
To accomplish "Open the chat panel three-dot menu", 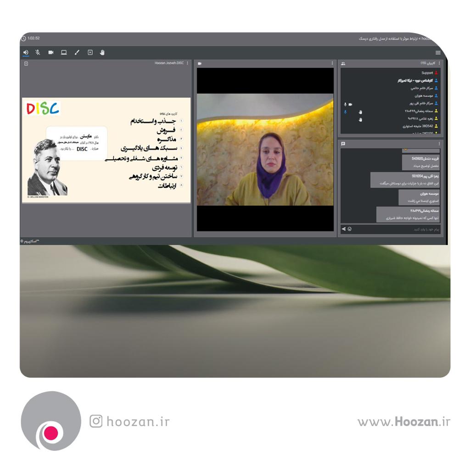I will (439, 144).
